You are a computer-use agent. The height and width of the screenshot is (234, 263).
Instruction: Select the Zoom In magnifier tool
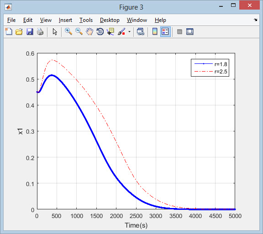click(68, 31)
